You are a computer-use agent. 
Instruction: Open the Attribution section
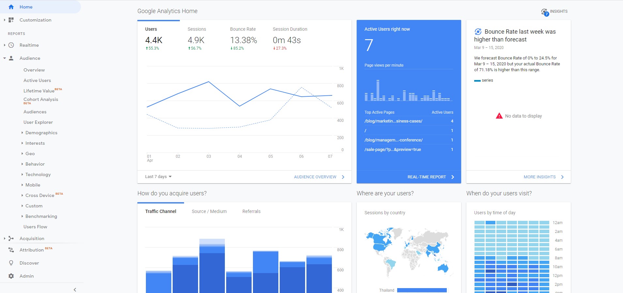click(32, 250)
